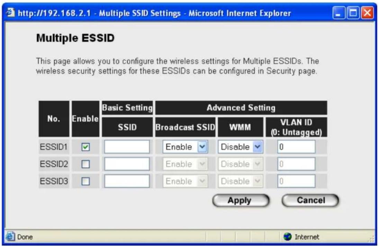
Task: Focus the ESSID2 SSID input field
Action: tap(127, 164)
